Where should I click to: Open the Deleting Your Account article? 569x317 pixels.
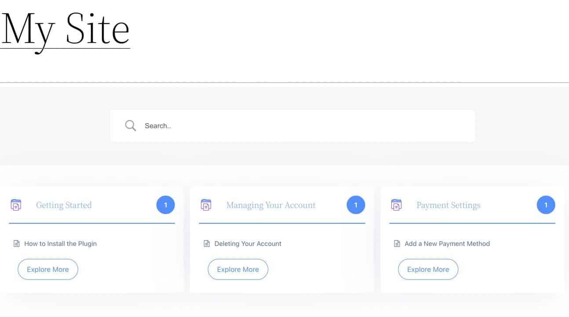(x=248, y=243)
